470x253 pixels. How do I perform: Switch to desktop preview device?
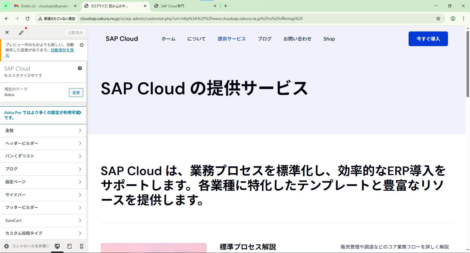click(57, 246)
